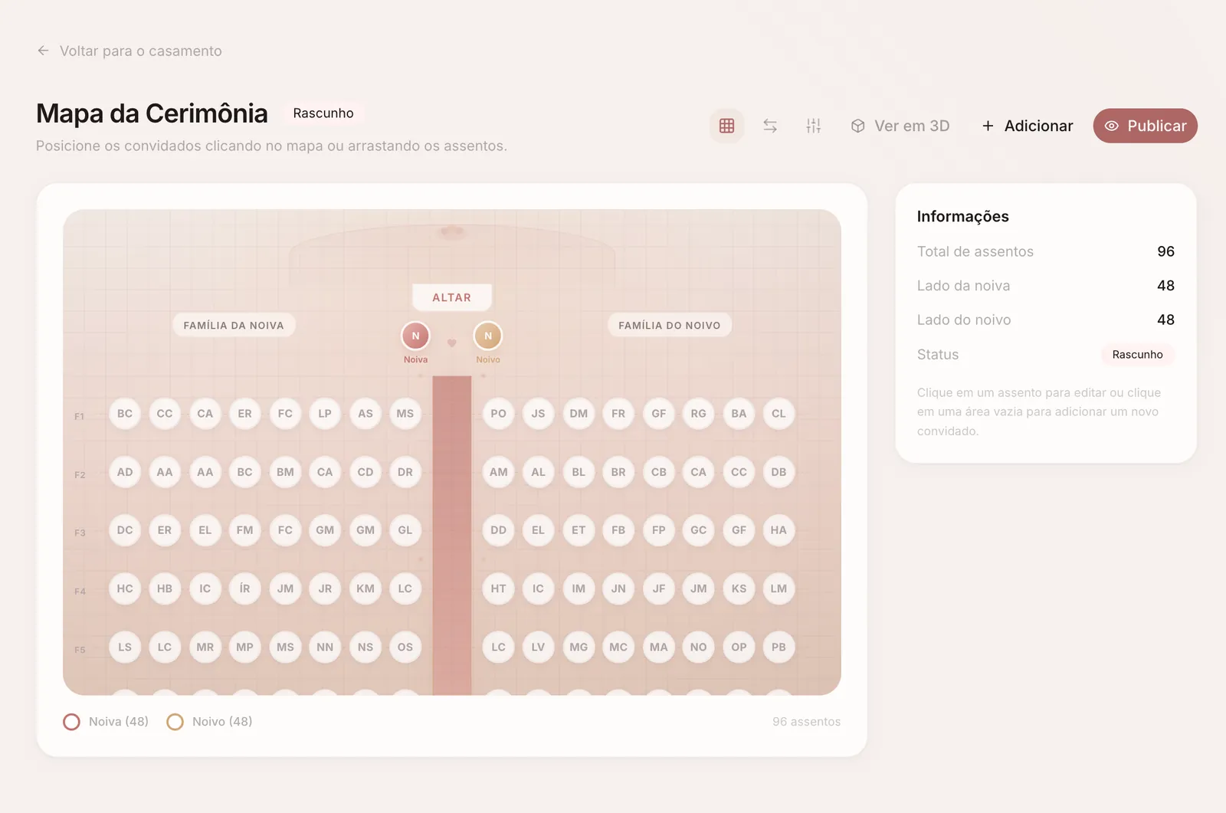Select seat LP in row F1
The height and width of the screenshot is (813, 1226).
[325, 414]
